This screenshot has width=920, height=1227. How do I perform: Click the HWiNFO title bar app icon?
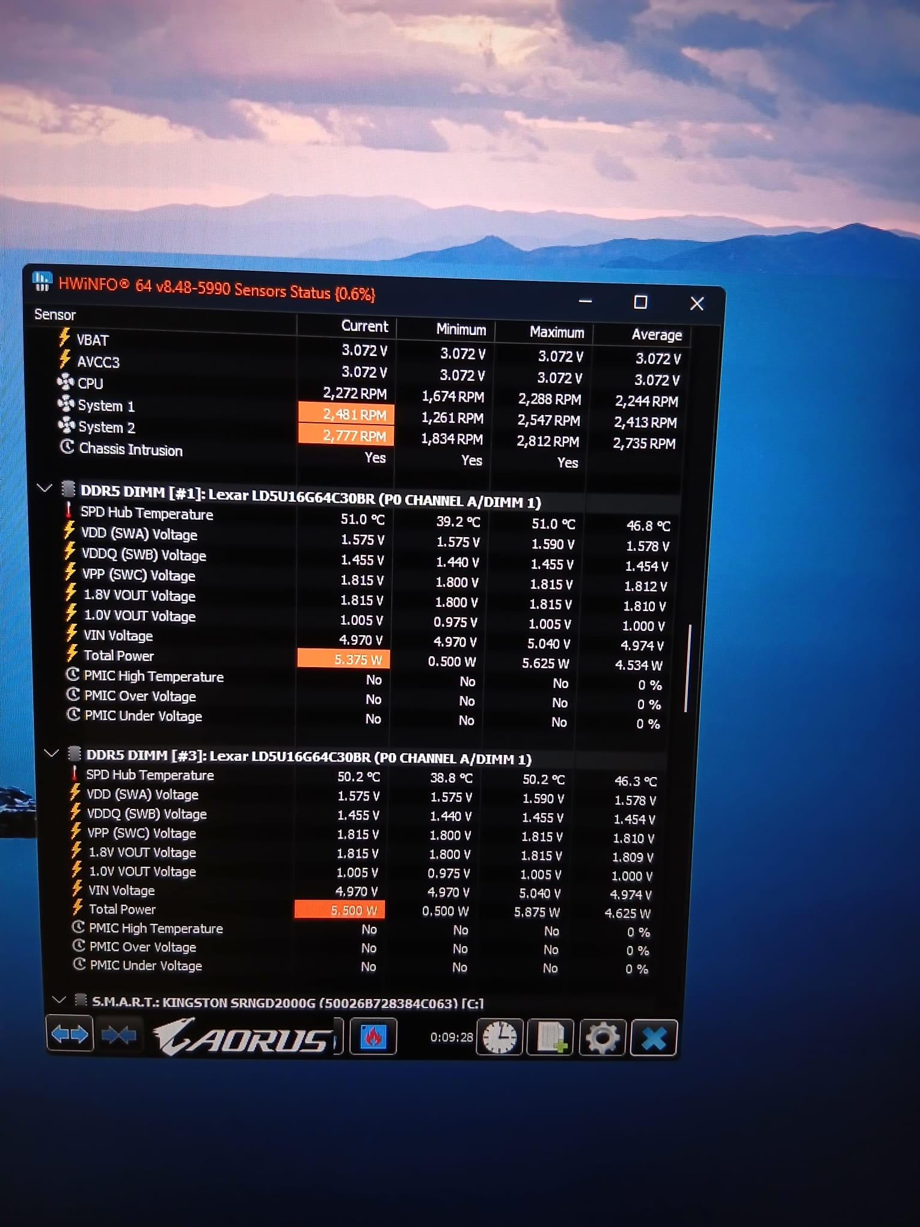coord(41,281)
